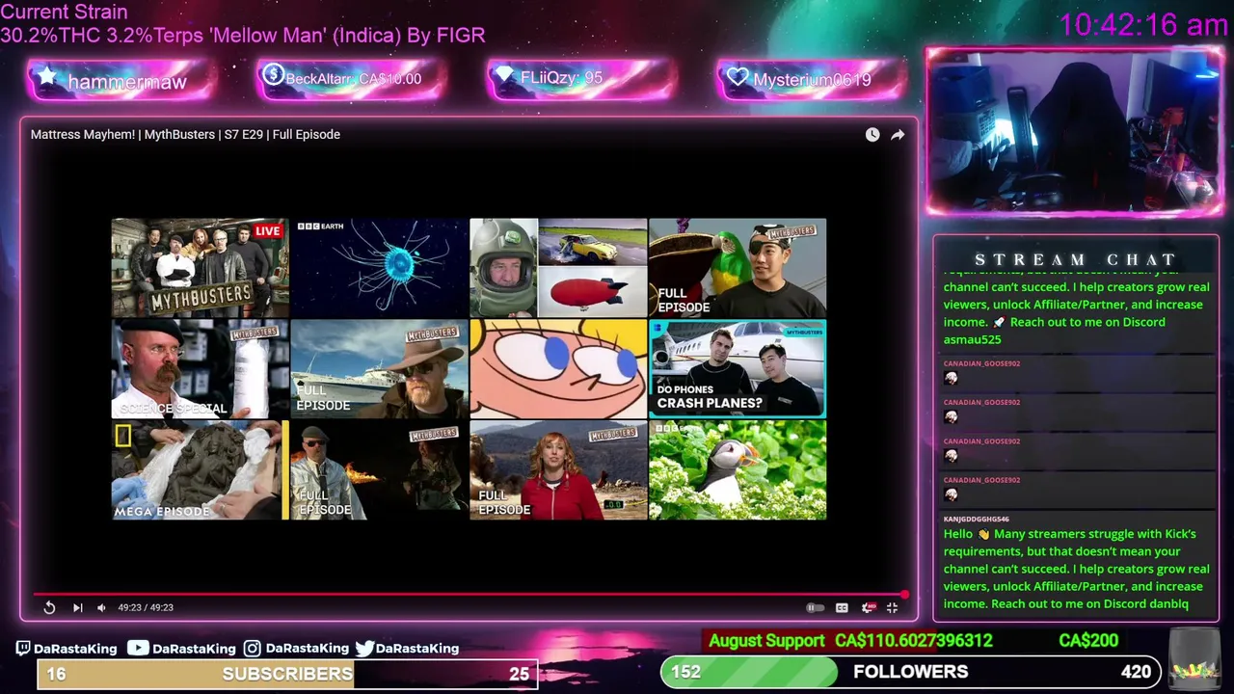Click the webcam feed overlay
The width and height of the screenshot is (1234, 694).
tap(1075, 131)
